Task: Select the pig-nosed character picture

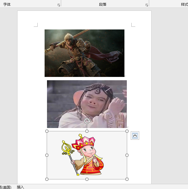Action: tap(87, 104)
